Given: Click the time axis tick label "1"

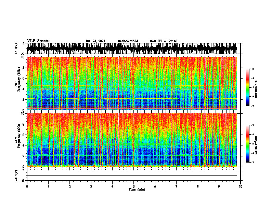Looking at the screenshot, I should [48, 186].
